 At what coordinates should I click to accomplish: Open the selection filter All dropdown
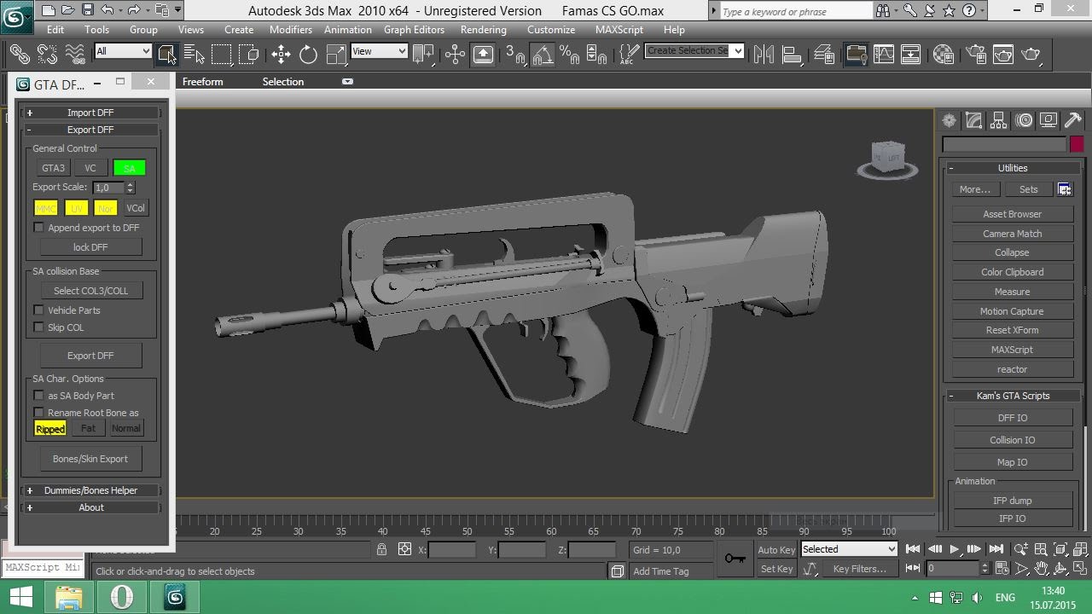(123, 51)
